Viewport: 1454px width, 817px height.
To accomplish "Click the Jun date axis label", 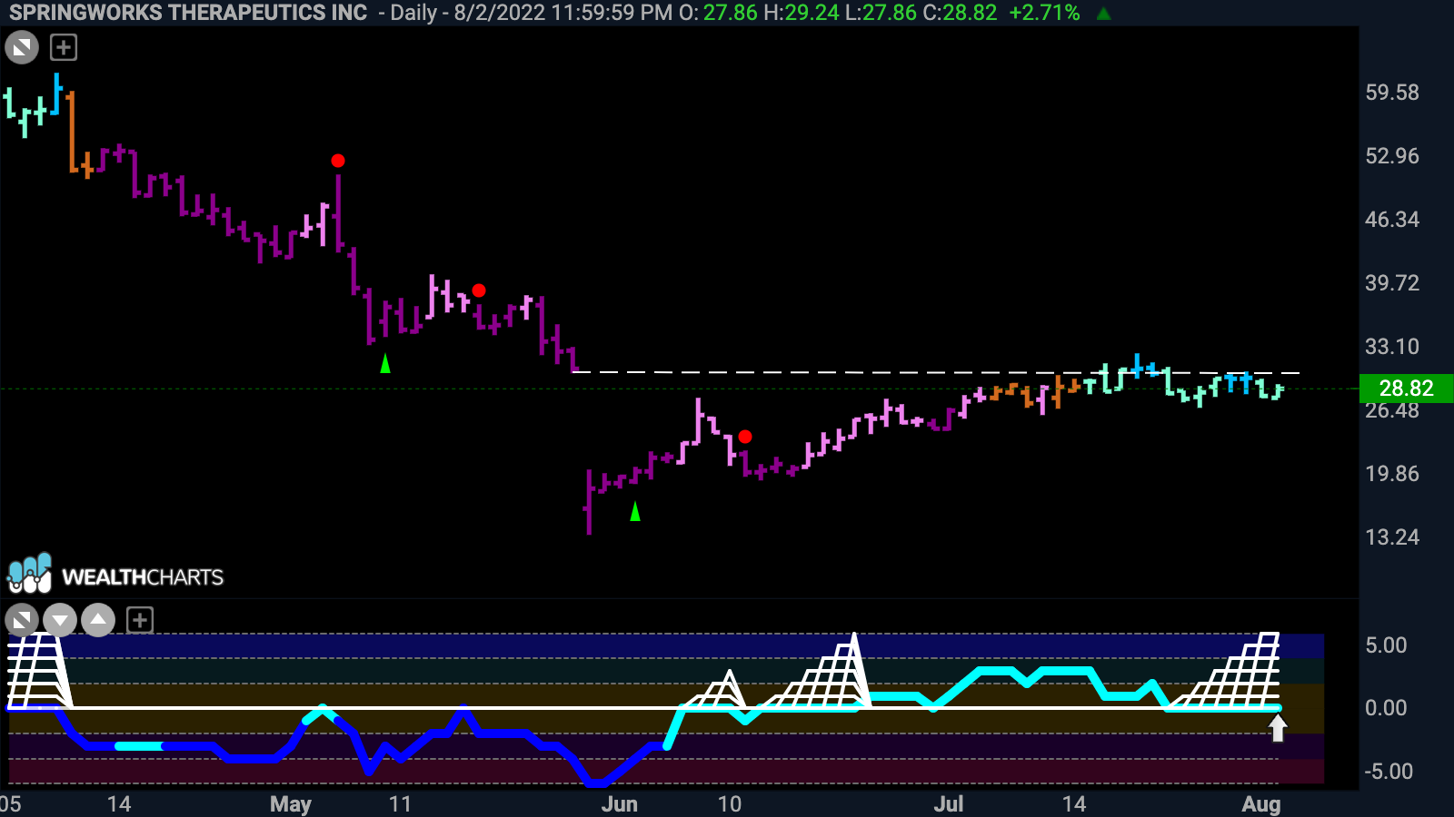I will (620, 804).
